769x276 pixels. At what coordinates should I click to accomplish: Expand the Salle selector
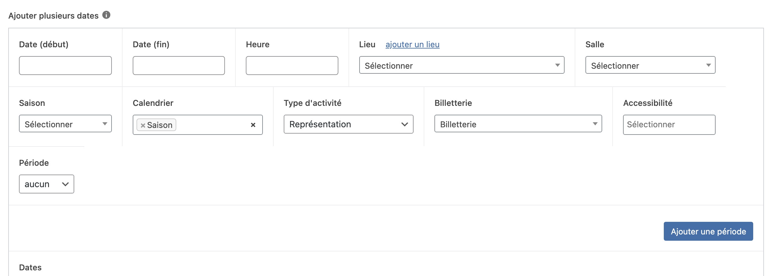tap(650, 65)
